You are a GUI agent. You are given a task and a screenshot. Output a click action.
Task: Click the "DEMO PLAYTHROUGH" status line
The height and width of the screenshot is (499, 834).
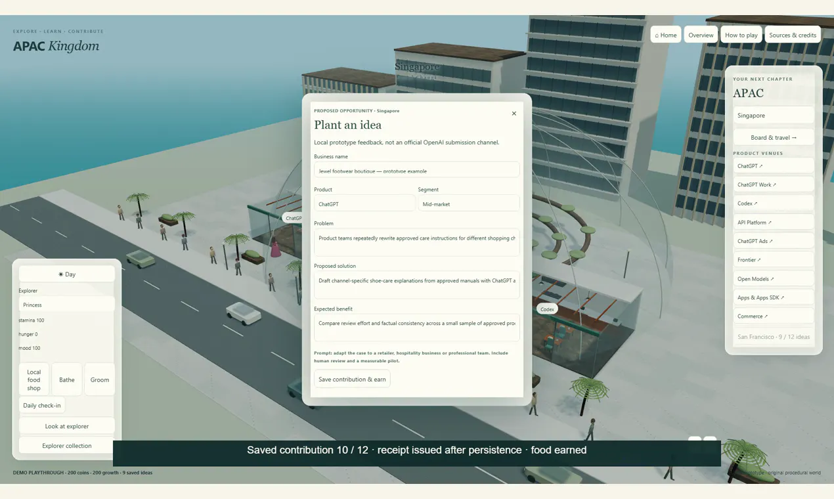[x=83, y=473]
